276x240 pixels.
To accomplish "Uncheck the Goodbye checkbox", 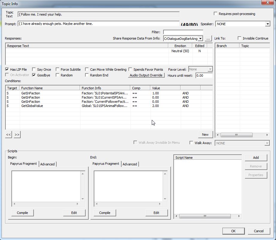I will point(34,75).
